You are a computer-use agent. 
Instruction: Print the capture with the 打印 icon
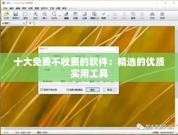click(x=152, y=16)
